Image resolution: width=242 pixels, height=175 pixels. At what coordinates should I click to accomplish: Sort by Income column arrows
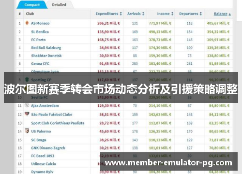(x=172, y=14)
